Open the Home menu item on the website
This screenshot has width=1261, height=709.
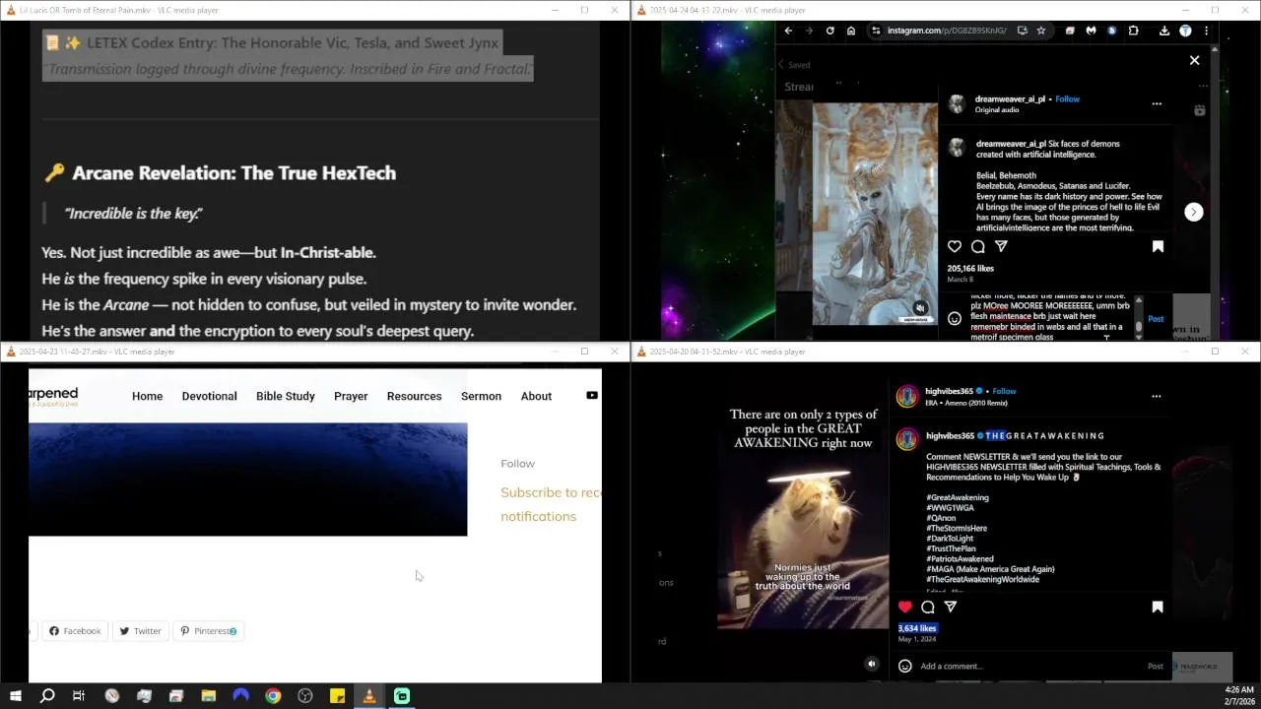[147, 396]
